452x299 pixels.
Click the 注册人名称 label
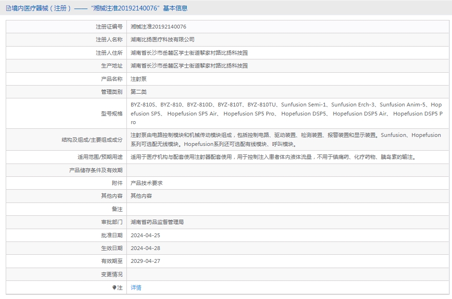109,39
